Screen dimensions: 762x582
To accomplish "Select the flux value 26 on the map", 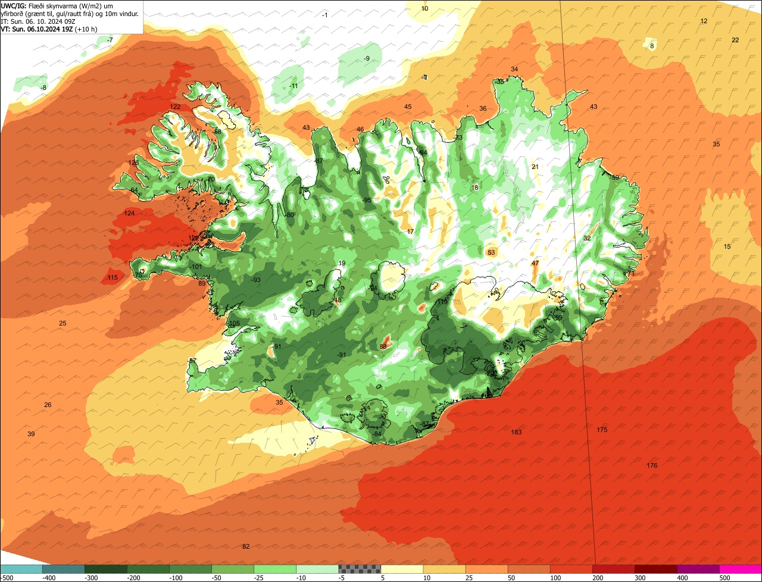I will coord(48,405).
